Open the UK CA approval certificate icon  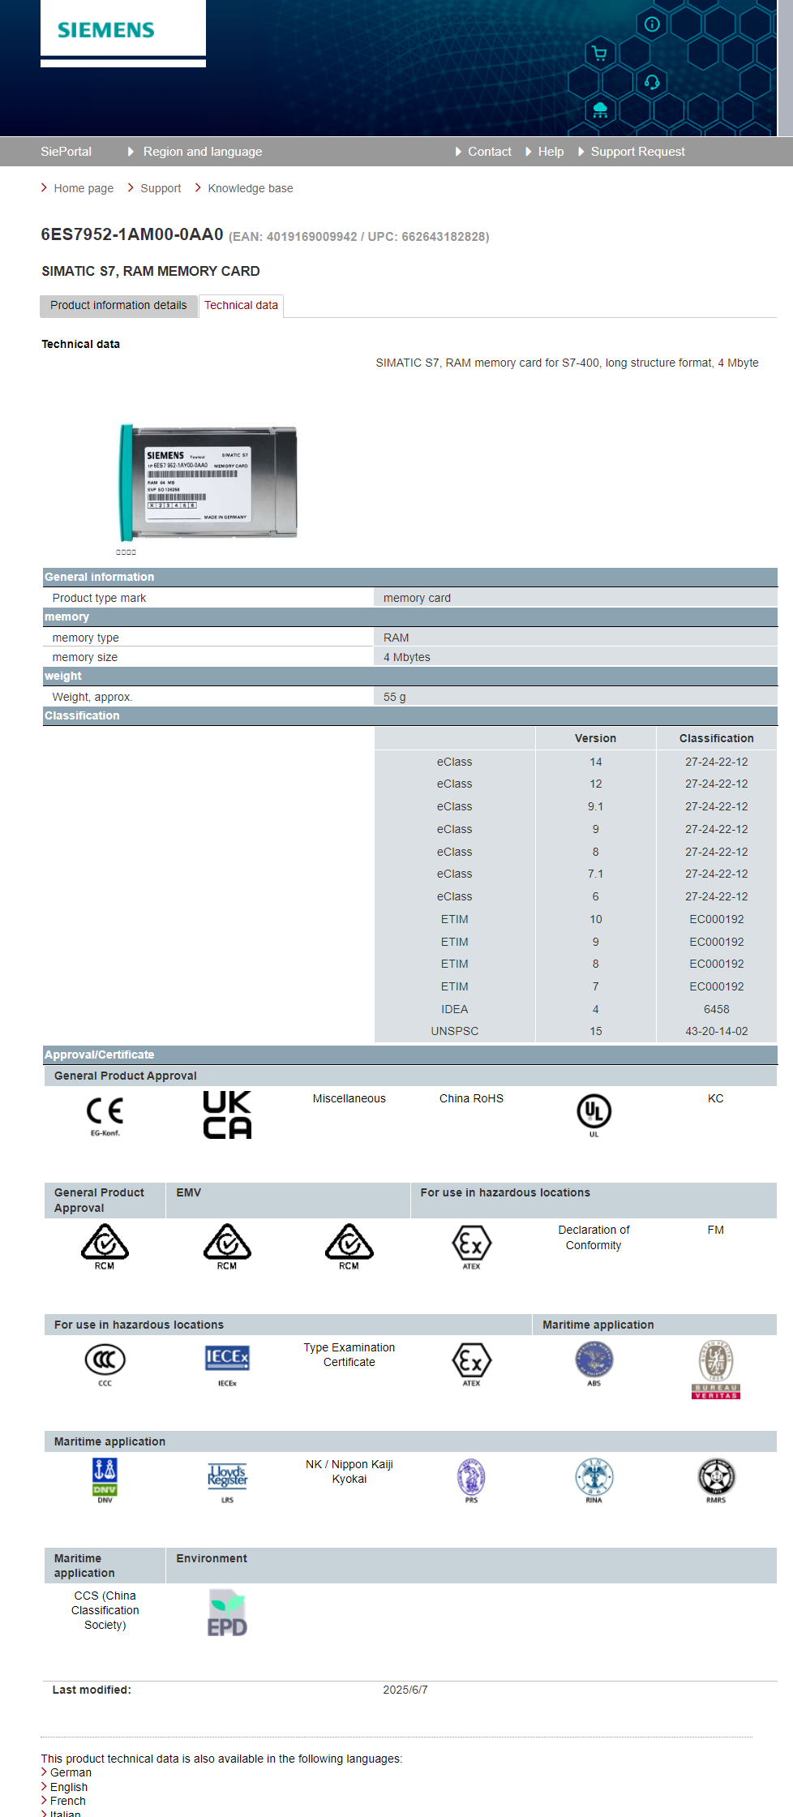[227, 1115]
